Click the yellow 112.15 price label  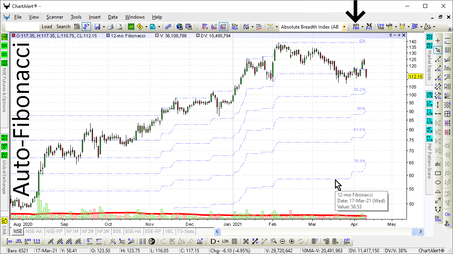(415, 77)
